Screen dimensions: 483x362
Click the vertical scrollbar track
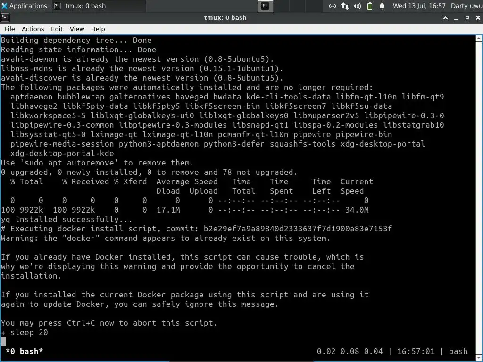[479, 197]
